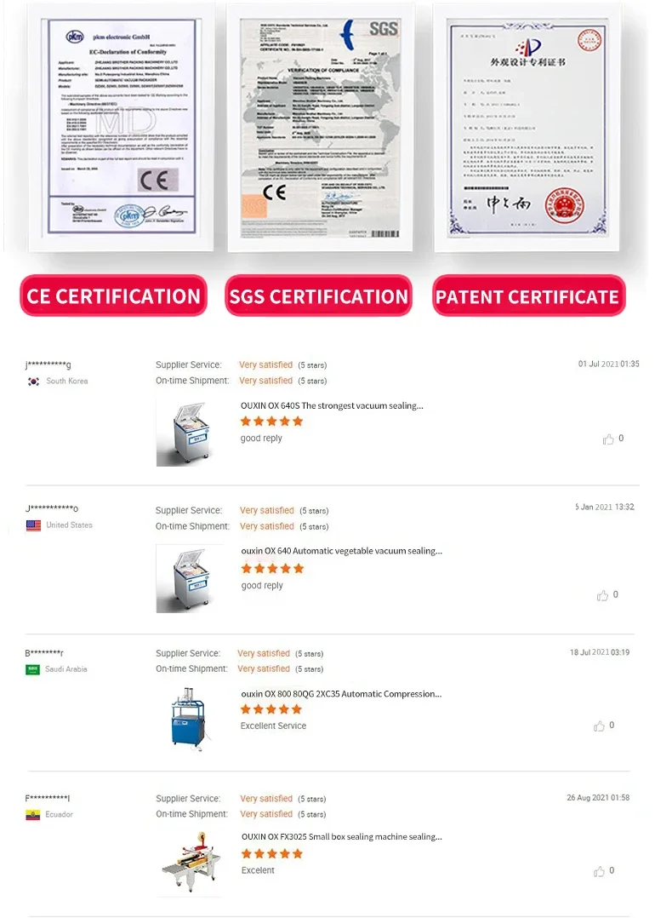The width and height of the screenshot is (672, 918).
Task: Open ouxin OX 800 Automatic Compression link
Action: click(x=341, y=694)
